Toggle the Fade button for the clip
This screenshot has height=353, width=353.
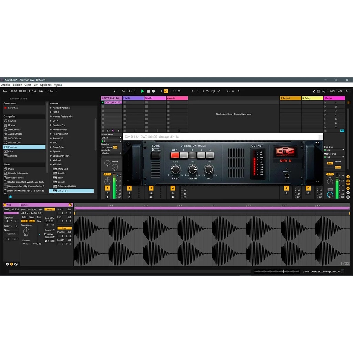pos(31,221)
